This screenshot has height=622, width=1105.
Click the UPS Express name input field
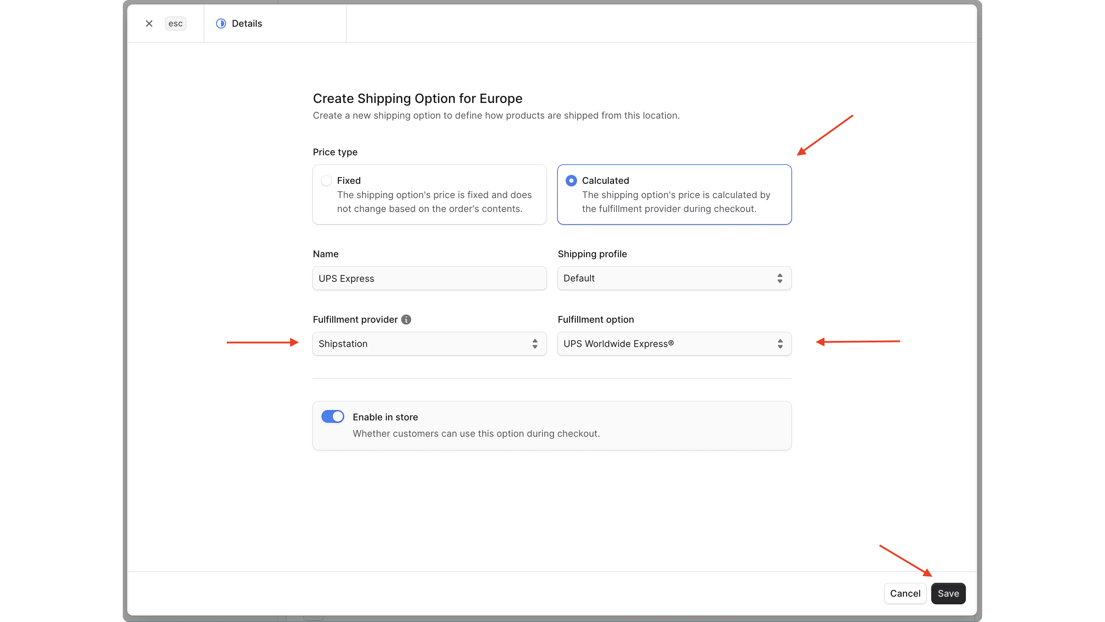429,278
